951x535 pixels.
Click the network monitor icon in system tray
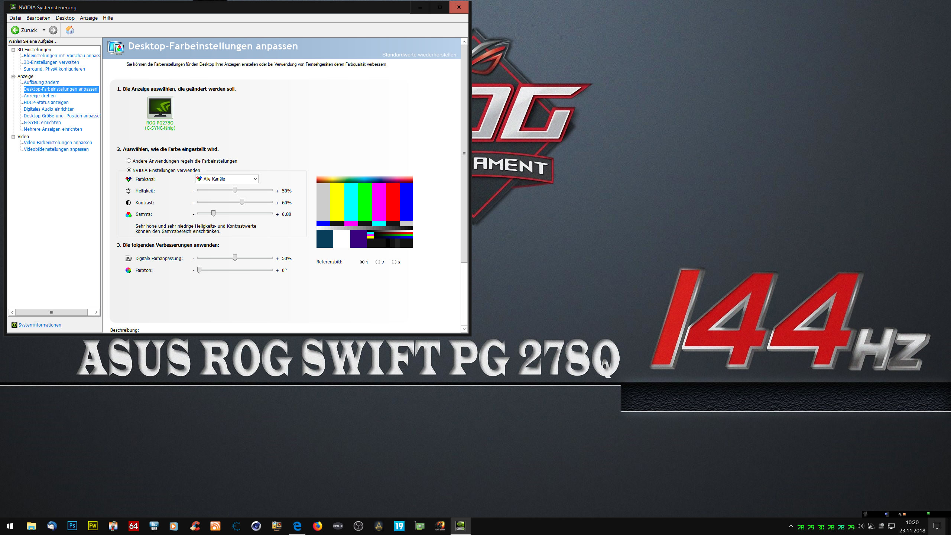891,526
